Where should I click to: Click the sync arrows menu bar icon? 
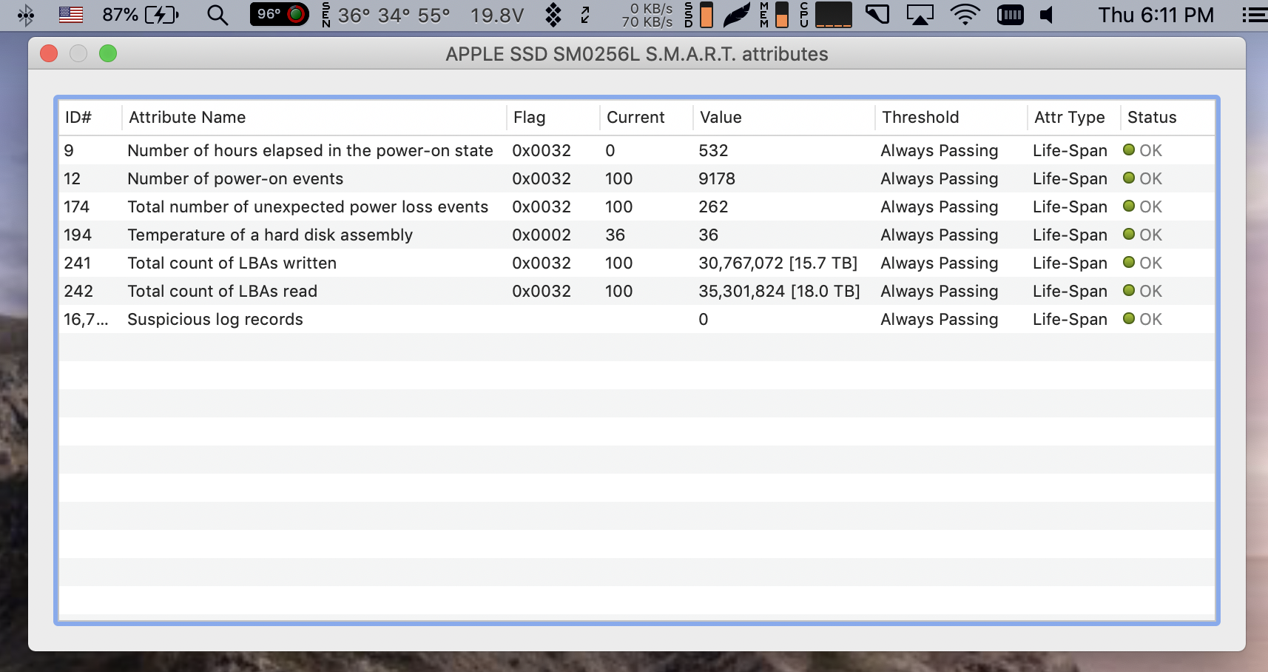(x=585, y=15)
